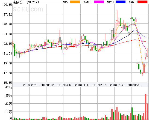
Task: Click the 23万 volume axis label
Action: coord(8,104)
